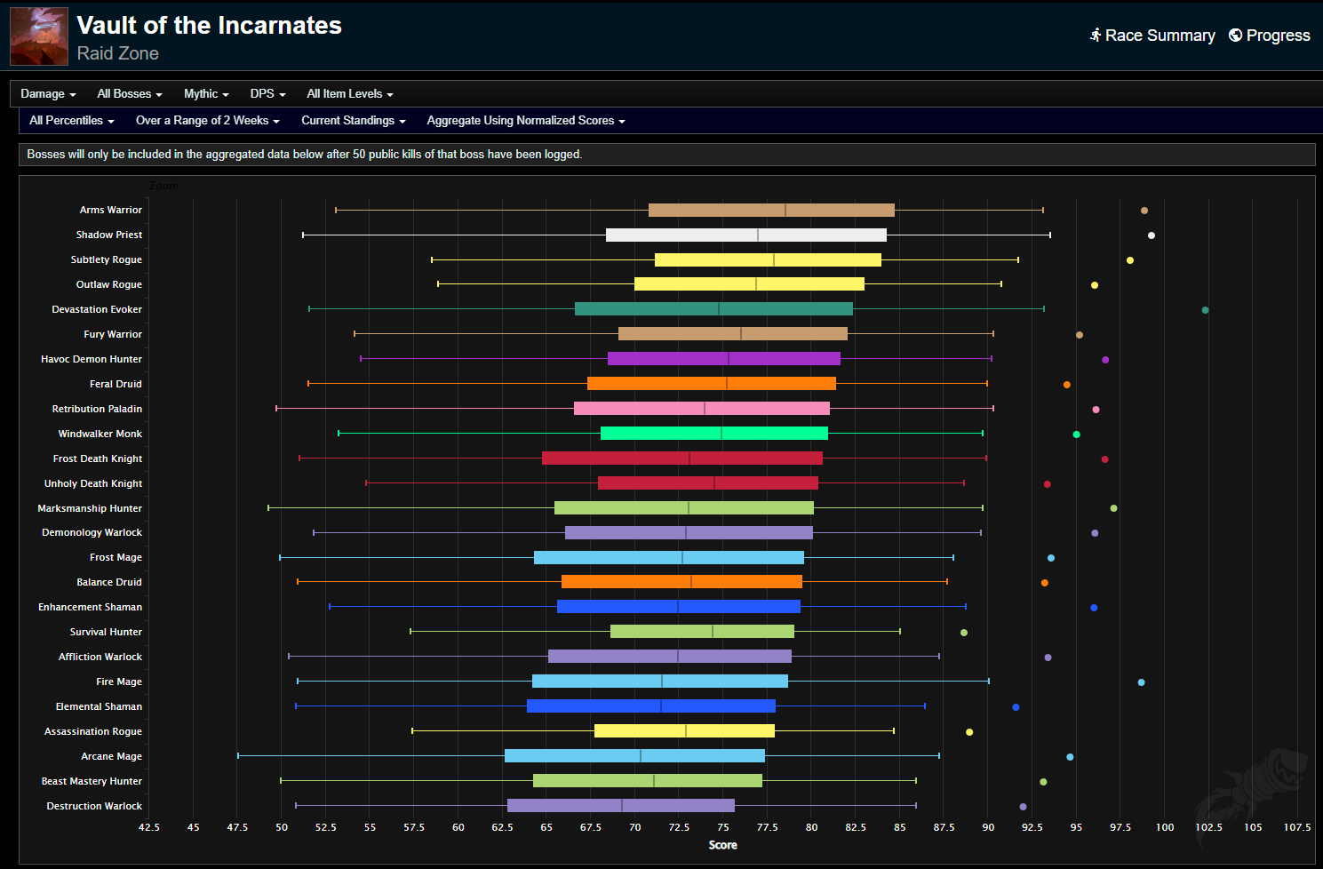Click the Arms Warrior outlier dot
The image size is (1323, 869).
click(x=1144, y=211)
